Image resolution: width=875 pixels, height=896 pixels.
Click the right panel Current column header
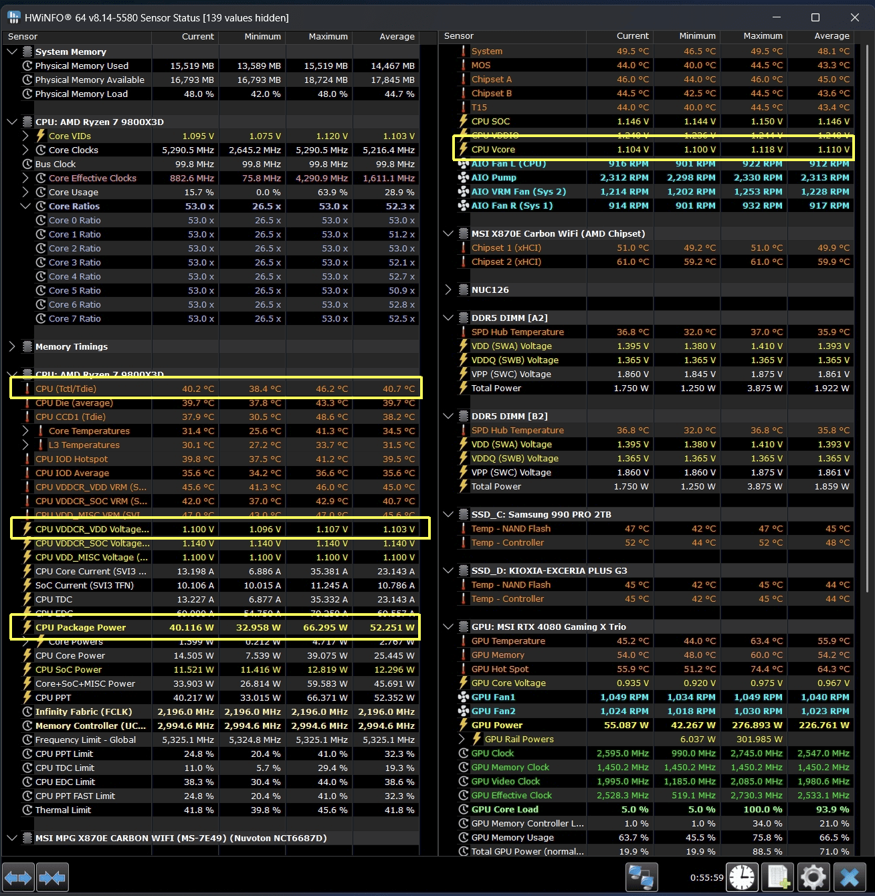620,36
